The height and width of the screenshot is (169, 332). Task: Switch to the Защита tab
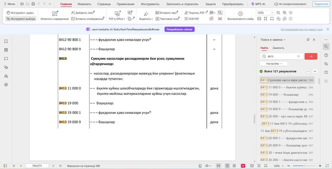coord(210,4)
